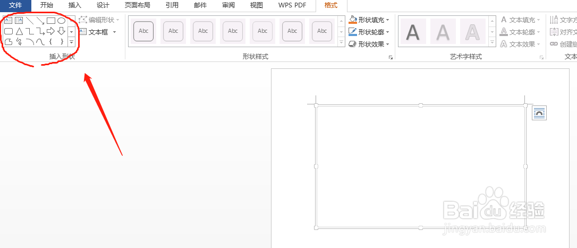Viewport: 577px width, 248px height.
Task: Click the 创建链接 create link icon
Action: click(x=554, y=44)
